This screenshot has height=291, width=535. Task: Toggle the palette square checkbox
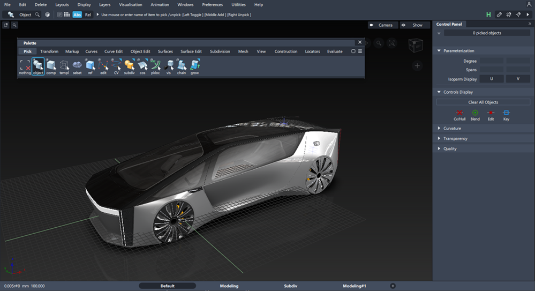point(353,51)
